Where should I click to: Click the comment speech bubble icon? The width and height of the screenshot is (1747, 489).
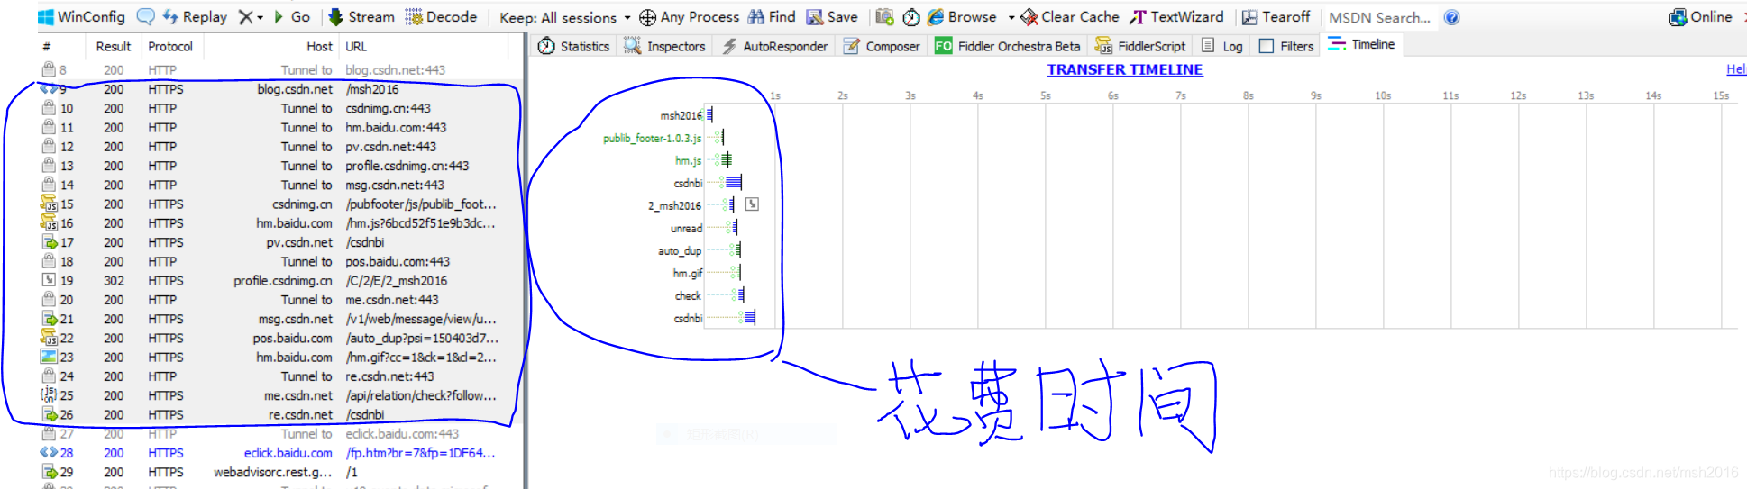click(x=145, y=17)
